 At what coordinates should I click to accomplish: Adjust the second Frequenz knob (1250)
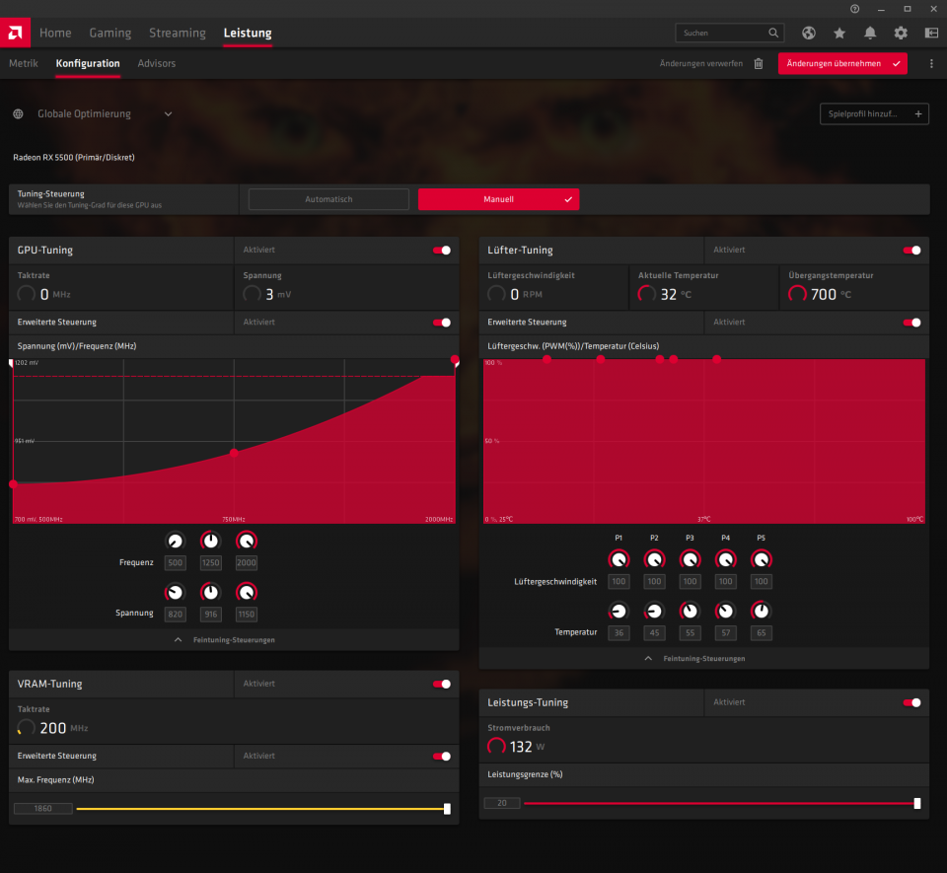(210, 541)
